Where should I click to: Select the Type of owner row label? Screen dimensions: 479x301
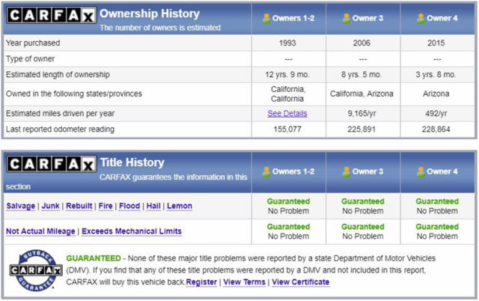[x=30, y=59]
